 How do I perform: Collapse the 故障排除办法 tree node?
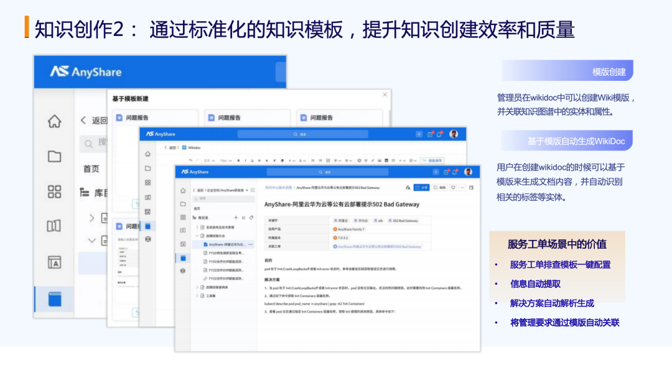coord(197,236)
